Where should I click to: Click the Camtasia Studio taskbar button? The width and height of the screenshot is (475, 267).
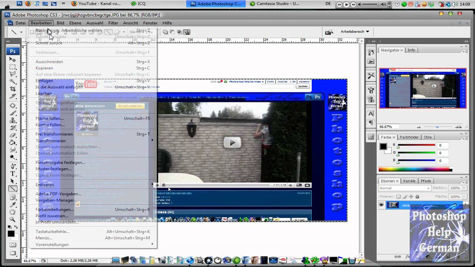pyautogui.click(x=275, y=4)
